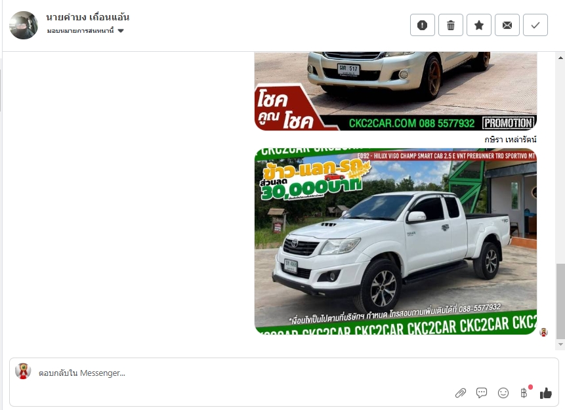565x410 pixels.
Task: Click the scroll-up arrow of the chat scrollbar
Action: pyautogui.click(x=560, y=58)
